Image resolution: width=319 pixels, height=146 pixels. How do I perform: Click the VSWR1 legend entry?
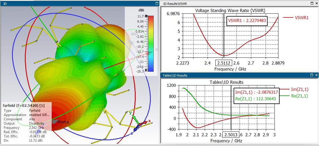[x=296, y=18]
